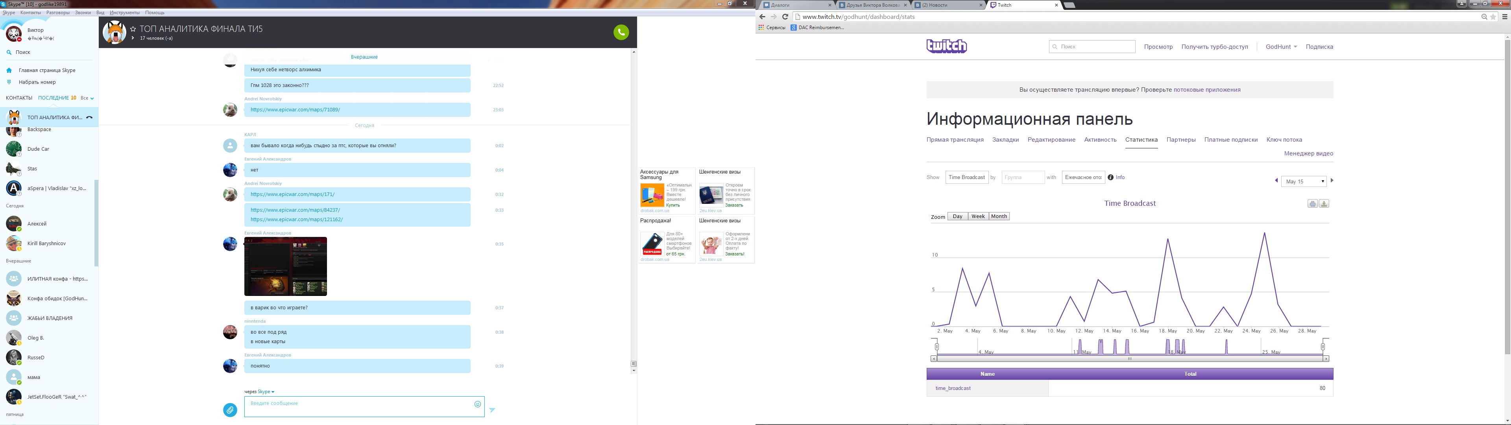The image size is (1511, 425).
Task: Click the Skype home page icon
Action: click(9, 70)
